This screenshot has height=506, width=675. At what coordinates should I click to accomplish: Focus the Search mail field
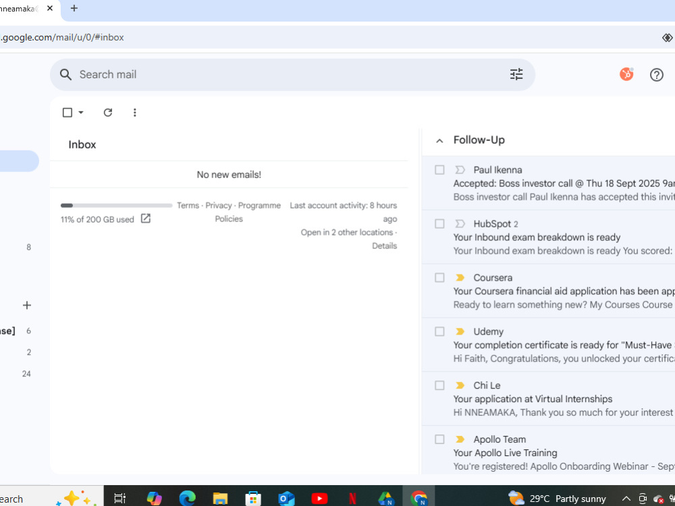point(293,74)
